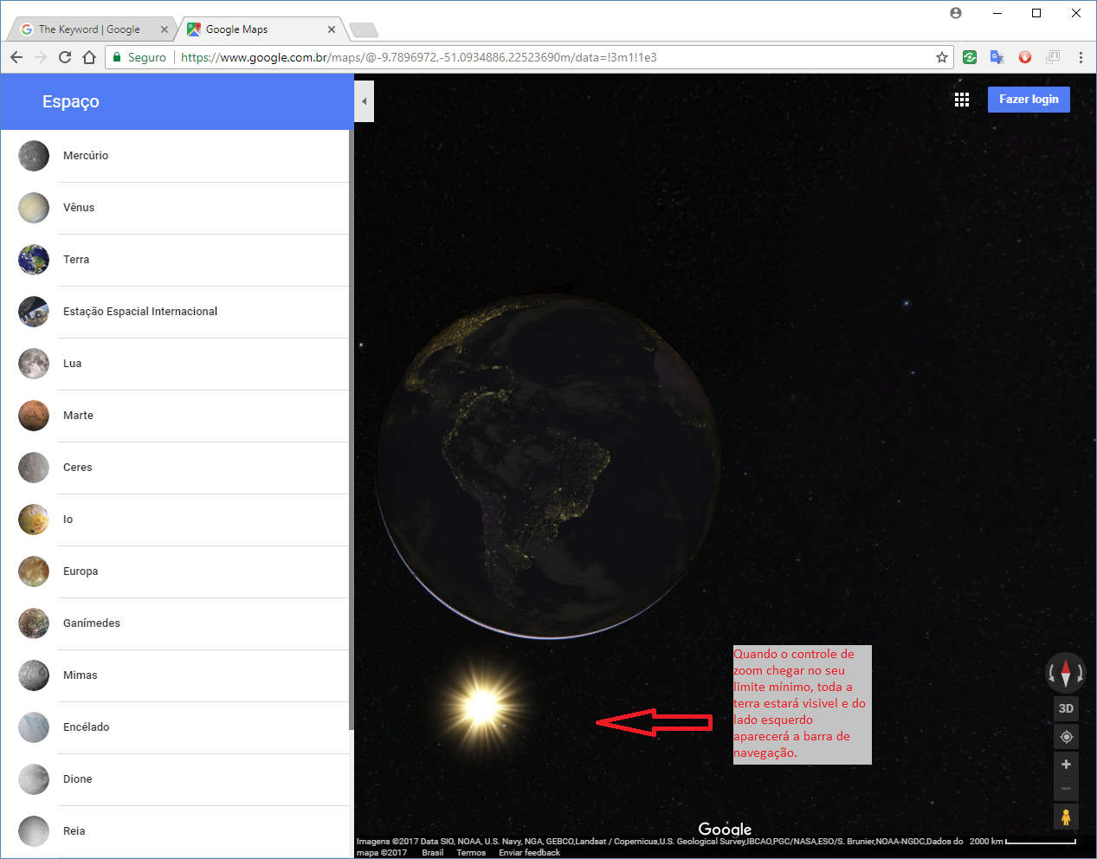Click Fazer login button
Viewport: 1097px width, 859px height.
coord(1029,100)
